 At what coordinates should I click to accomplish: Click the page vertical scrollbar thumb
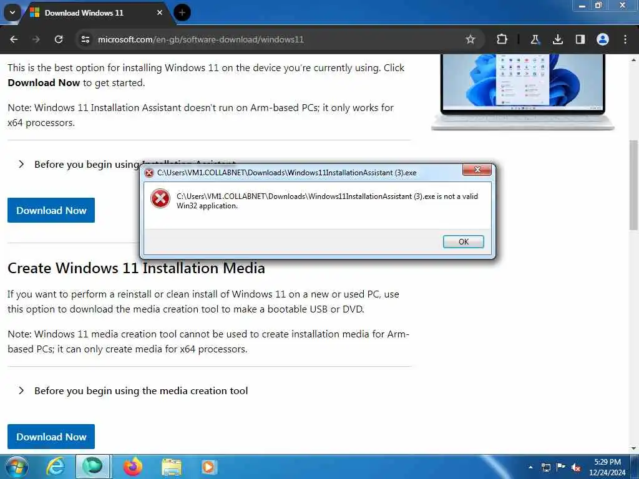click(634, 185)
